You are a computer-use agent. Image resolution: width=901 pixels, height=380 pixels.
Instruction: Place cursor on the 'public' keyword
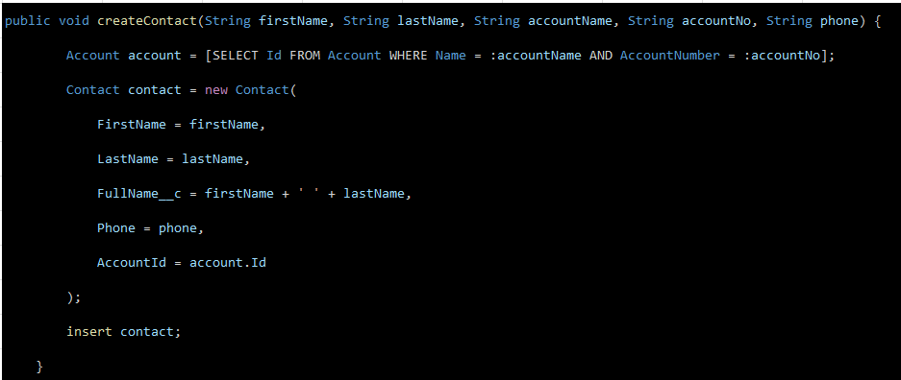click(x=28, y=21)
